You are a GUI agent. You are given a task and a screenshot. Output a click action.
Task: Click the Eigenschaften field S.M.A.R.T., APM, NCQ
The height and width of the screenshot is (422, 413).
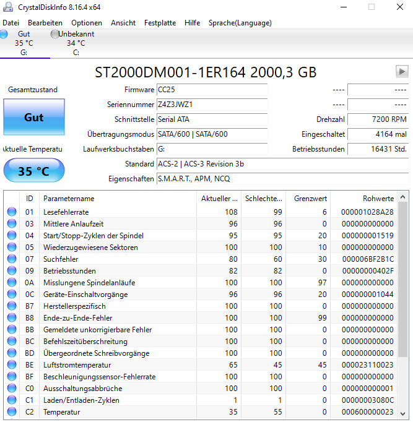point(283,179)
